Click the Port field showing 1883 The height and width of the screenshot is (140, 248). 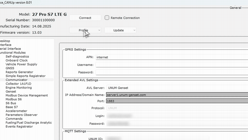177,101
